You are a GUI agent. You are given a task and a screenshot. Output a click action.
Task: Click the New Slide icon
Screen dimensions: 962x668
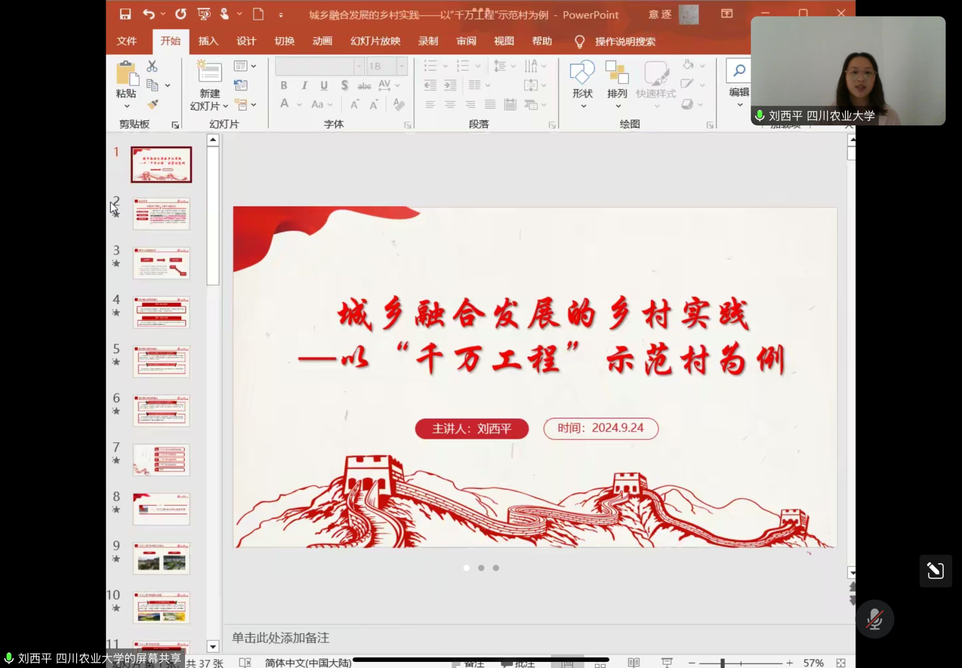click(x=209, y=72)
